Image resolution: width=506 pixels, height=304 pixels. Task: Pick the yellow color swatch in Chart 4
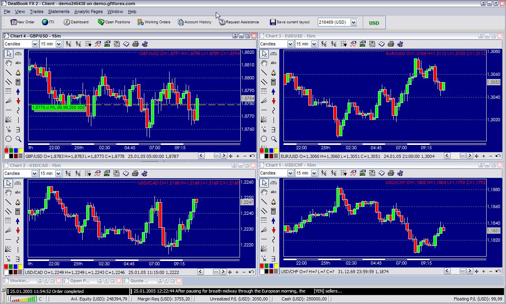tap(21, 150)
